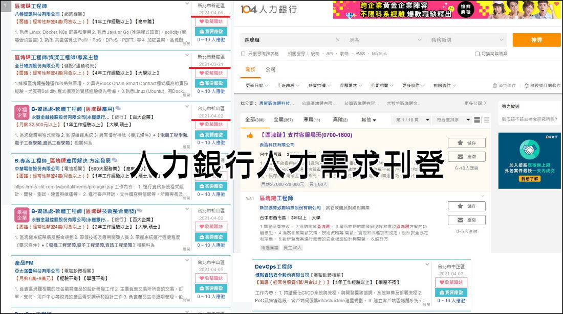Click chat bubble icon beside B-資訊處-軟體工程師 (區塊鏈應用)
This screenshot has height=314, width=563.
118,108
